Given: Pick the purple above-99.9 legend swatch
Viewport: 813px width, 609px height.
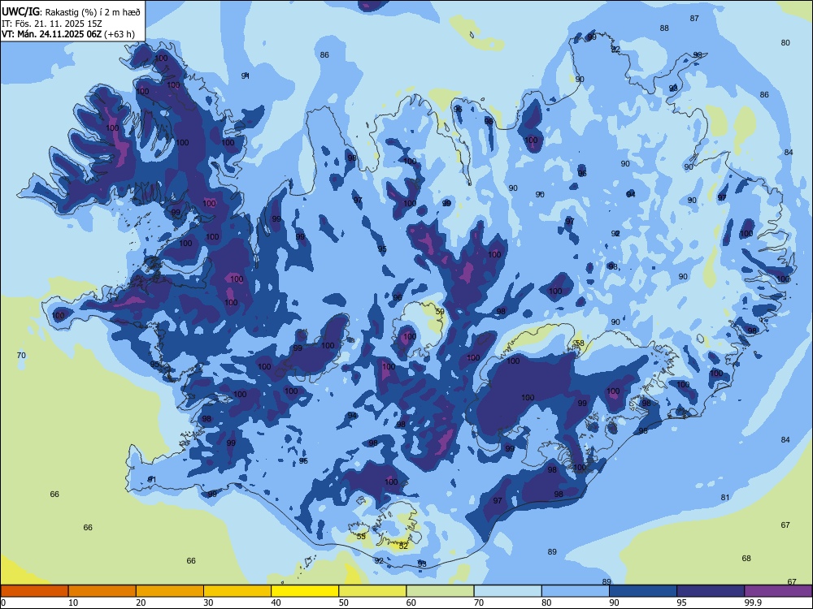Looking at the screenshot, I should [x=778, y=591].
